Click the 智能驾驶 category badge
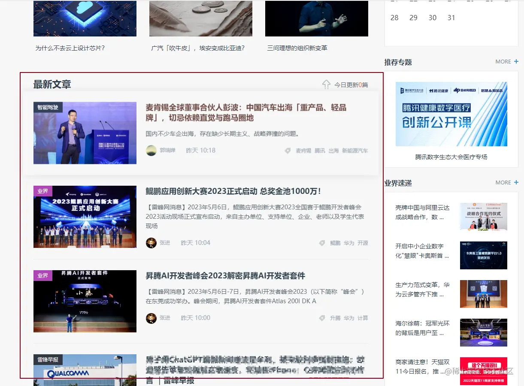The width and height of the screenshot is (524, 386). point(48,107)
